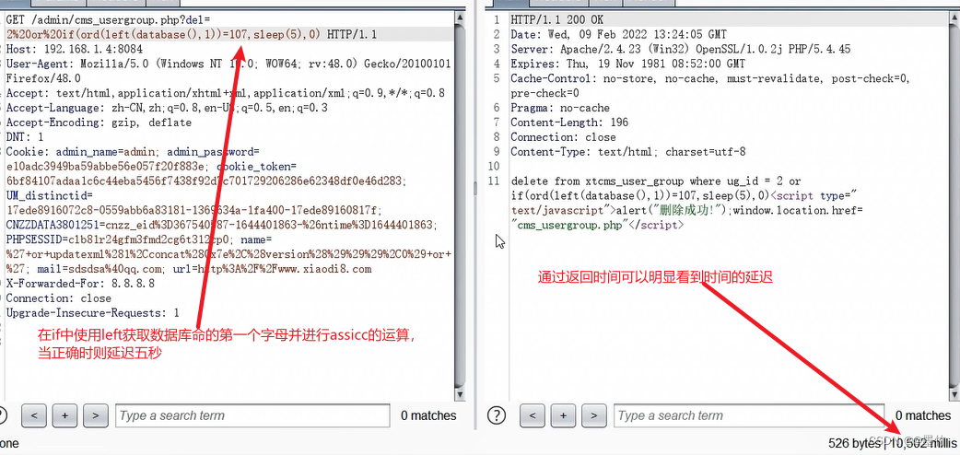Screen dimensions: 960x455
Task: Click the Accept-Language header line
Action: (167, 108)
